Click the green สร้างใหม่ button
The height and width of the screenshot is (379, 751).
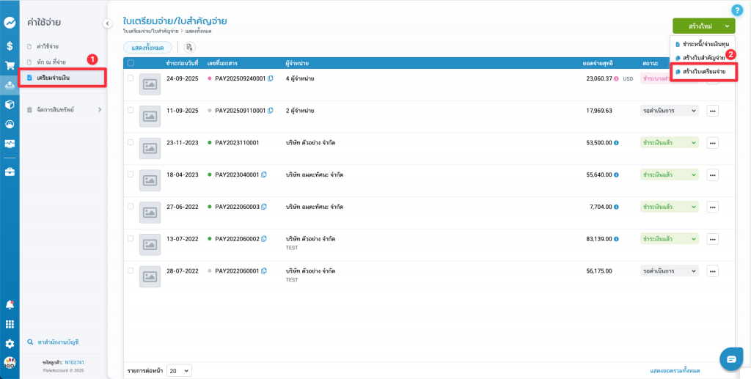(703, 26)
